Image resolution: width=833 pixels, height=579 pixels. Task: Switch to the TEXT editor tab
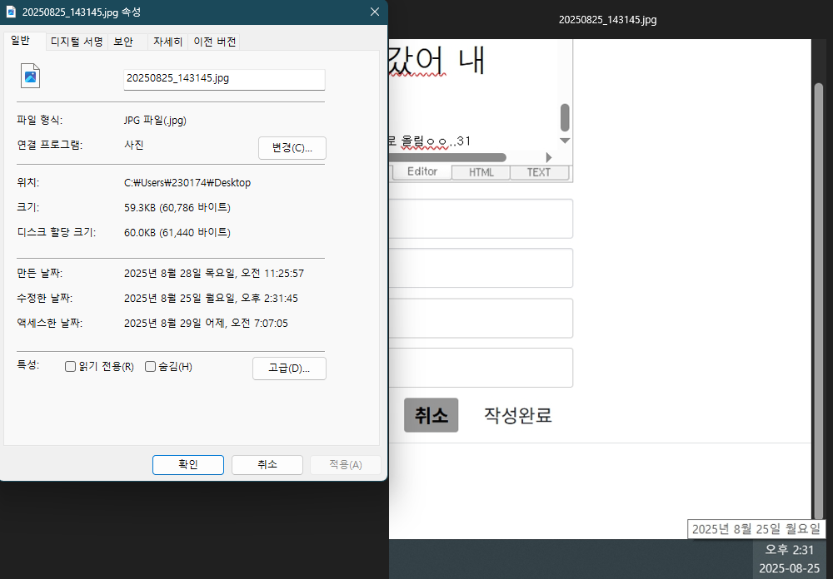(x=539, y=172)
